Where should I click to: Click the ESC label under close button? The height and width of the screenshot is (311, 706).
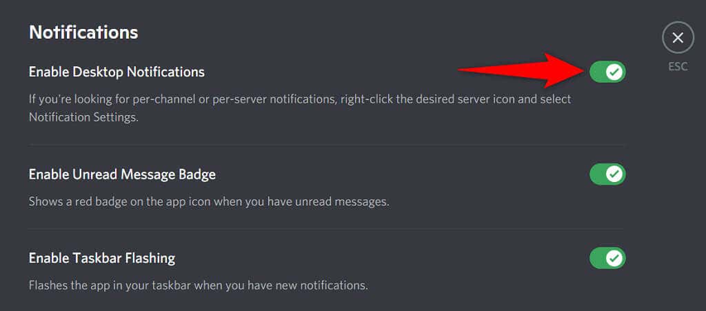coord(678,67)
